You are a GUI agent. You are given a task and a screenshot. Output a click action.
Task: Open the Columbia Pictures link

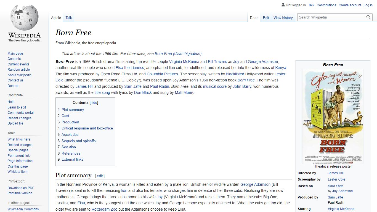(162, 74)
